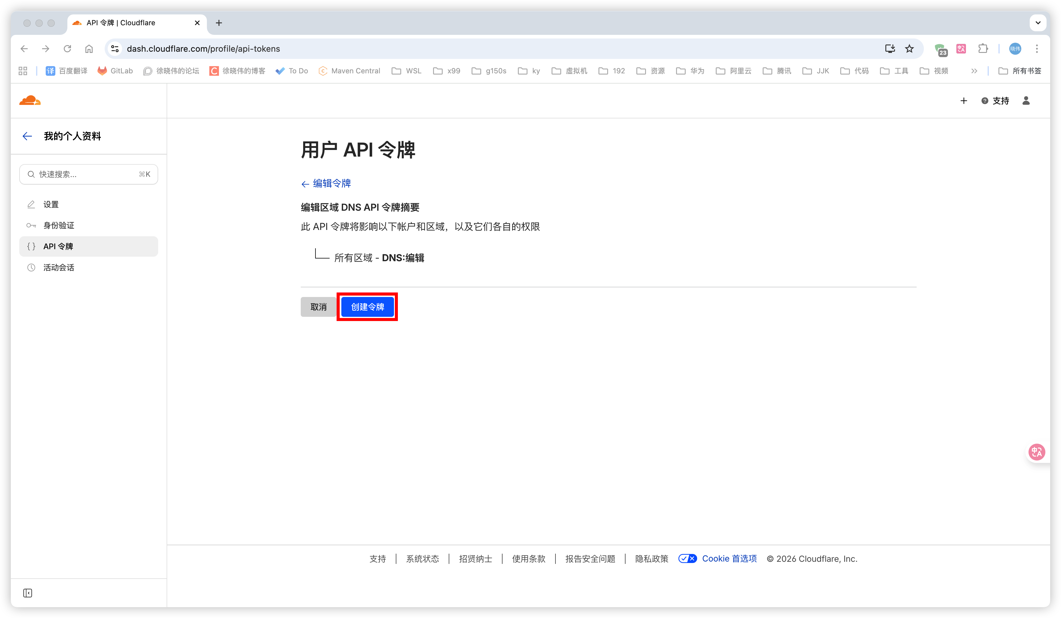Go back using the arrow beside 我的个人资料
Image resolution: width=1061 pixels, height=618 pixels.
(x=27, y=136)
